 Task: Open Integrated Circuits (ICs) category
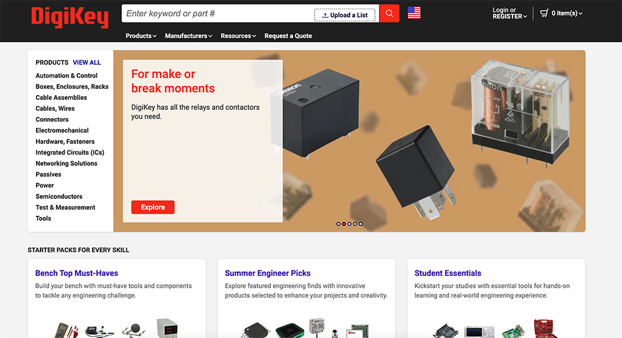click(x=70, y=153)
